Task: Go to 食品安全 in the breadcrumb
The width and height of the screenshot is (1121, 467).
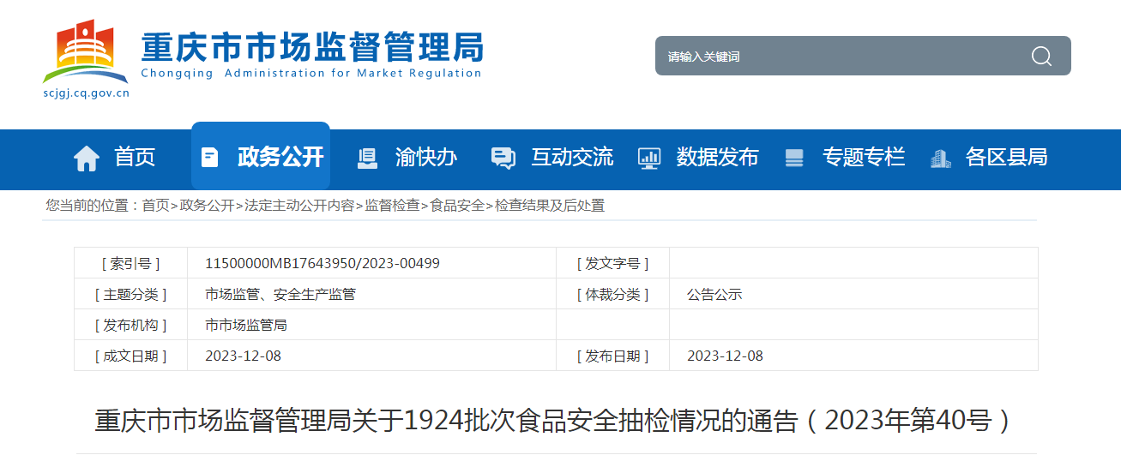Action: 457,206
